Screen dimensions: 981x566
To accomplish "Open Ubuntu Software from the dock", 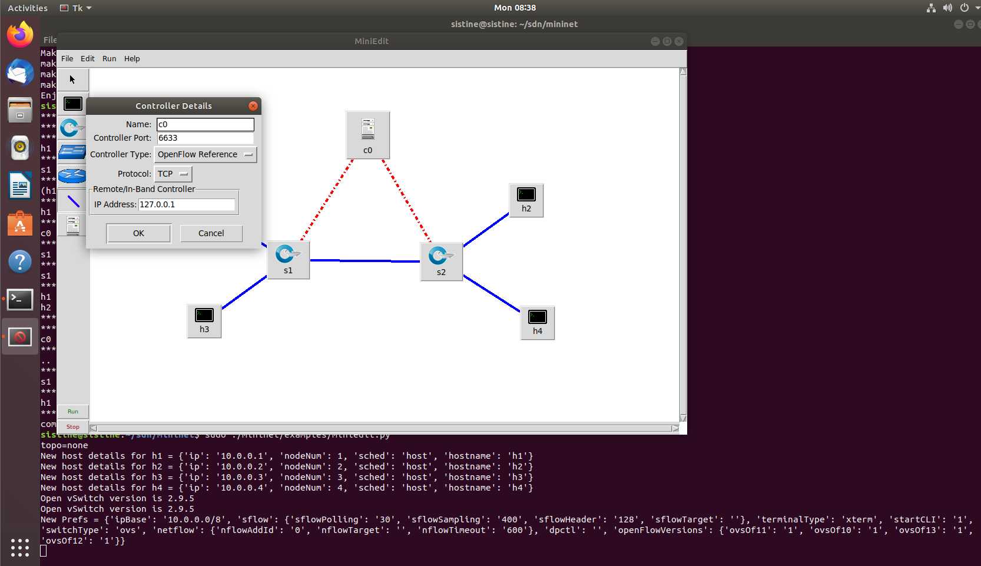I will pos(20,224).
